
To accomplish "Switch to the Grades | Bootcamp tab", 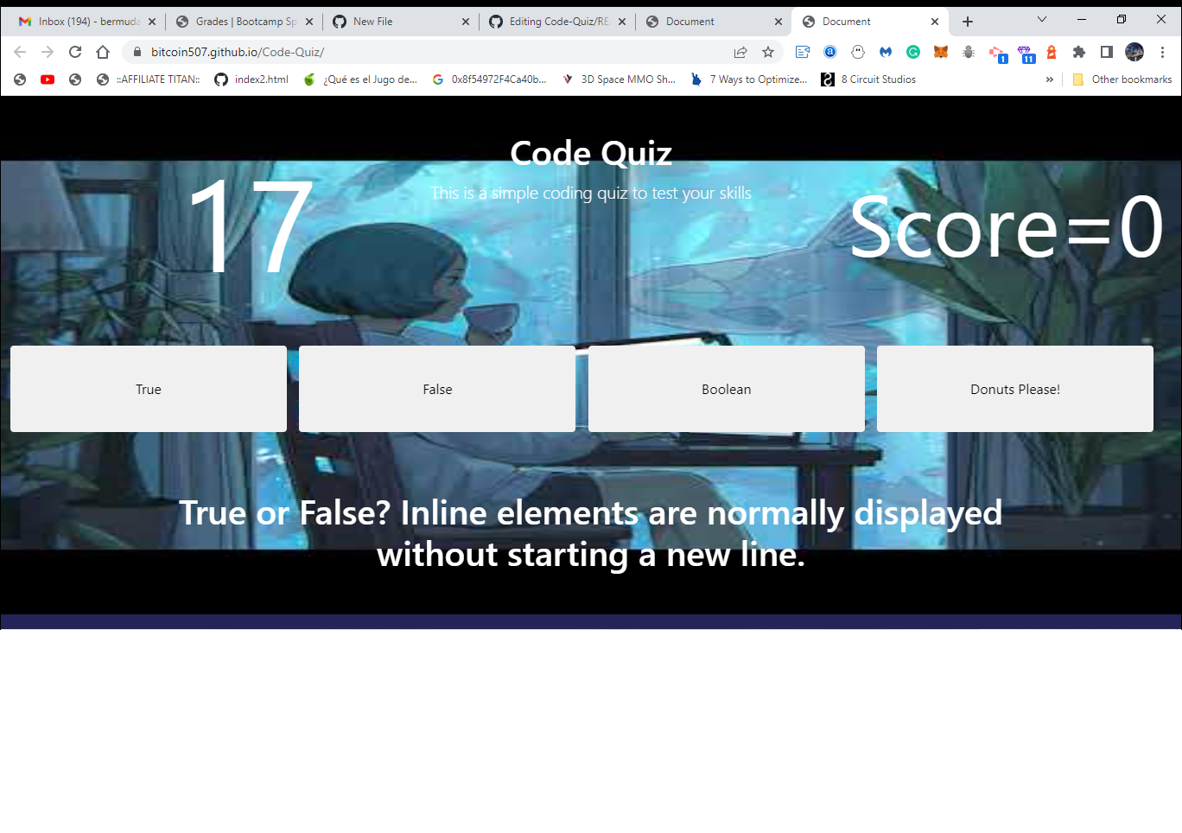I will (245, 22).
